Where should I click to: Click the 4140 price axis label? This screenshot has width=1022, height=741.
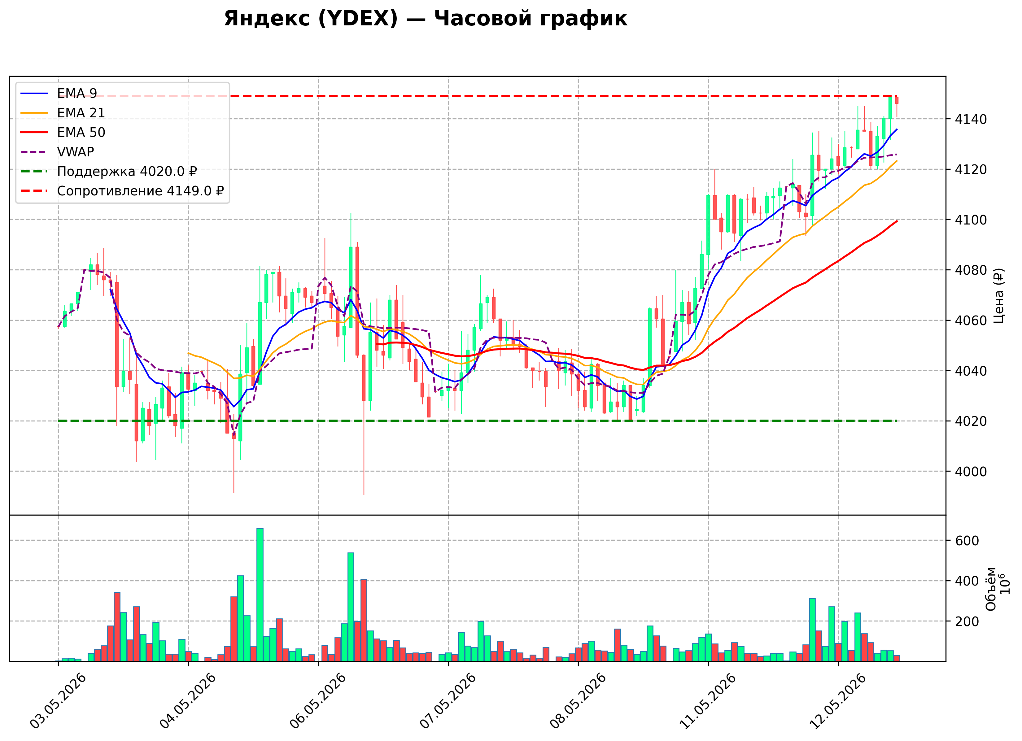point(971,119)
